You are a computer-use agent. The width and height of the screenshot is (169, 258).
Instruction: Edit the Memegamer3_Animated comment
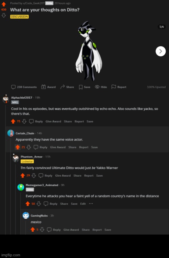pyautogui.click(x=83, y=204)
